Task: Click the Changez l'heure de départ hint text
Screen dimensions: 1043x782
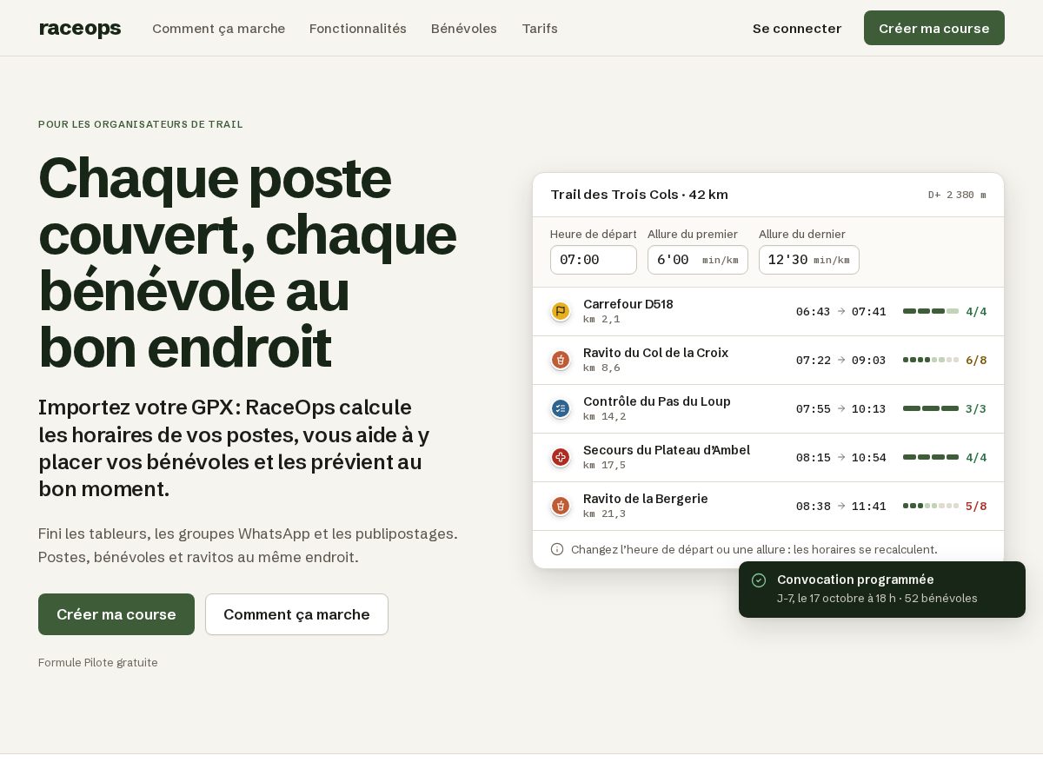Action: (754, 549)
